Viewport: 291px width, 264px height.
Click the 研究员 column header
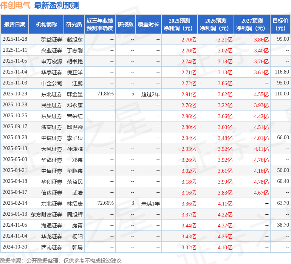(x=74, y=25)
